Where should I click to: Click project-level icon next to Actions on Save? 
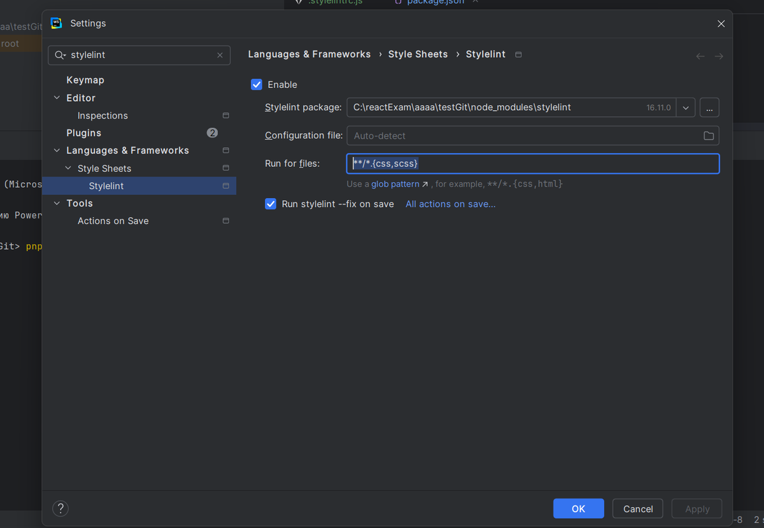[225, 221]
